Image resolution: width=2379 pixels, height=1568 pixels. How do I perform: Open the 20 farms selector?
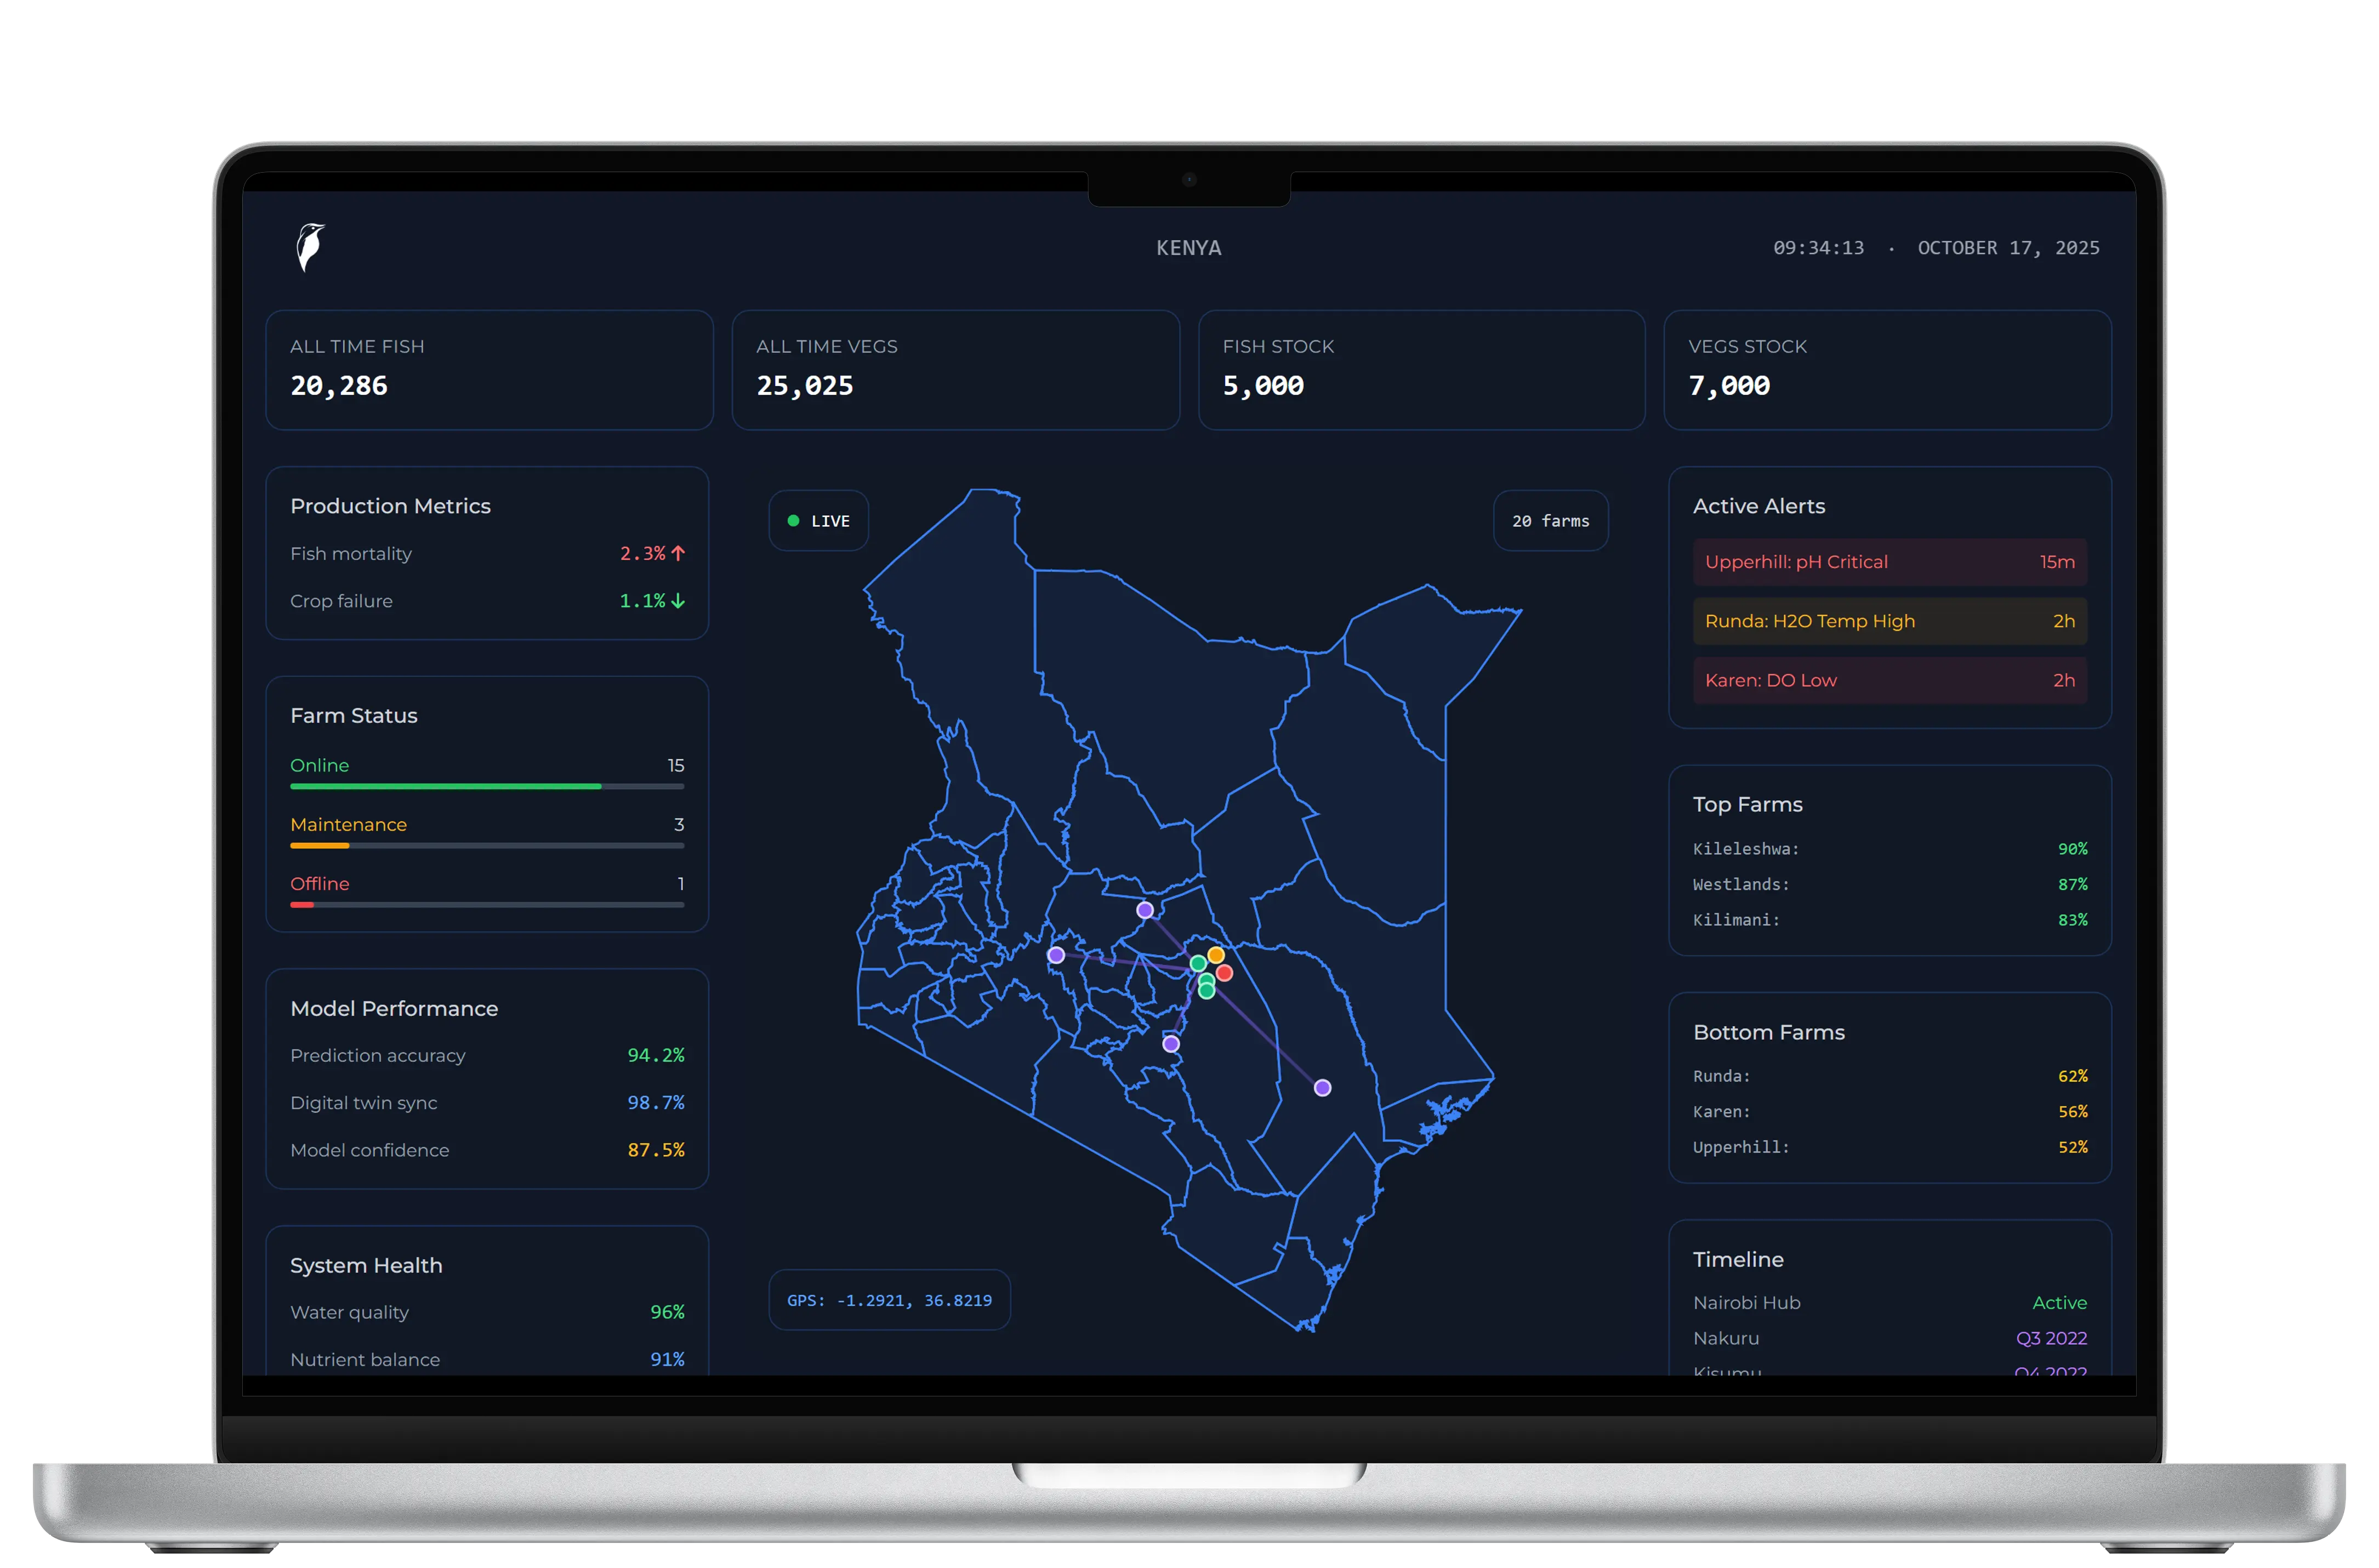pyautogui.click(x=1550, y=520)
